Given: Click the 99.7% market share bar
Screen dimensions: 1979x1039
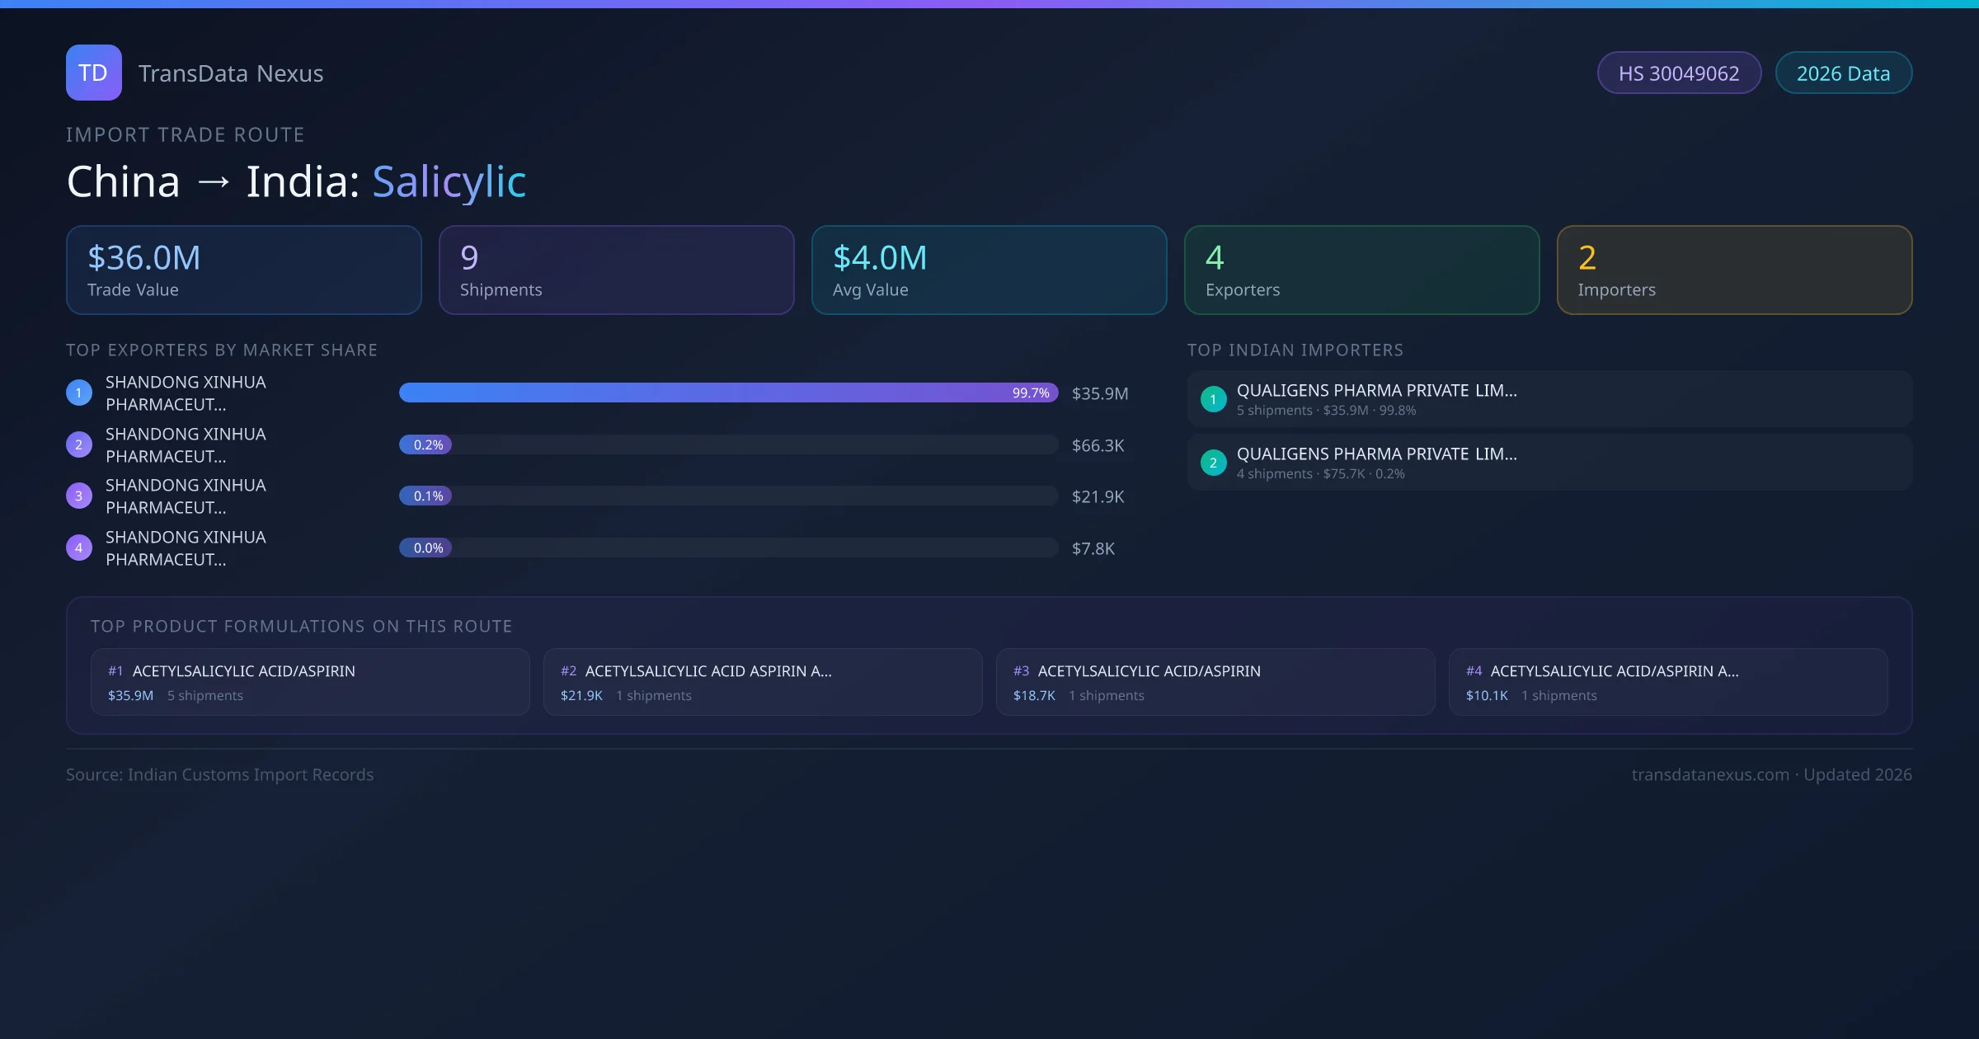Looking at the screenshot, I should (x=728, y=393).
